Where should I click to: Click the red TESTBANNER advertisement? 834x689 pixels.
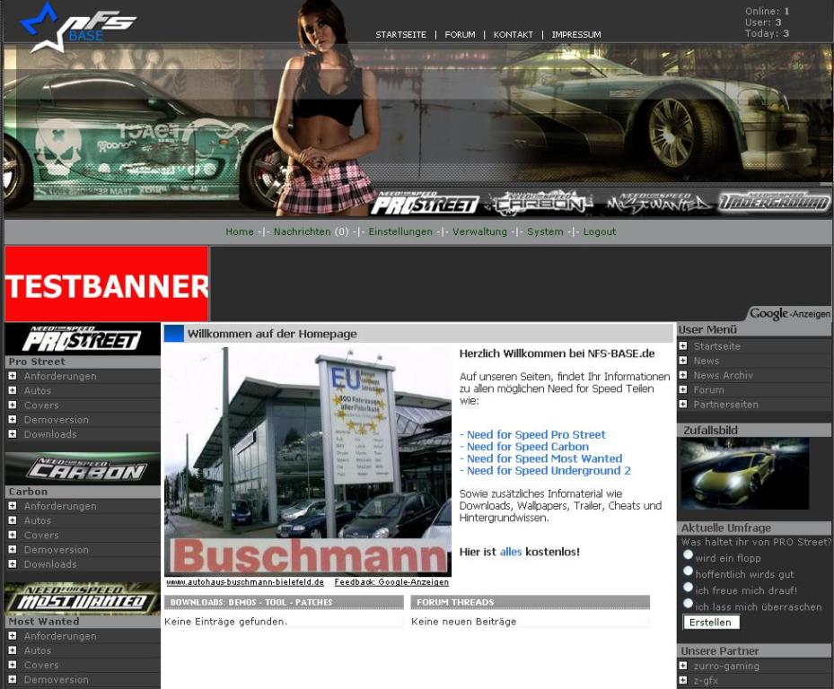106,283
